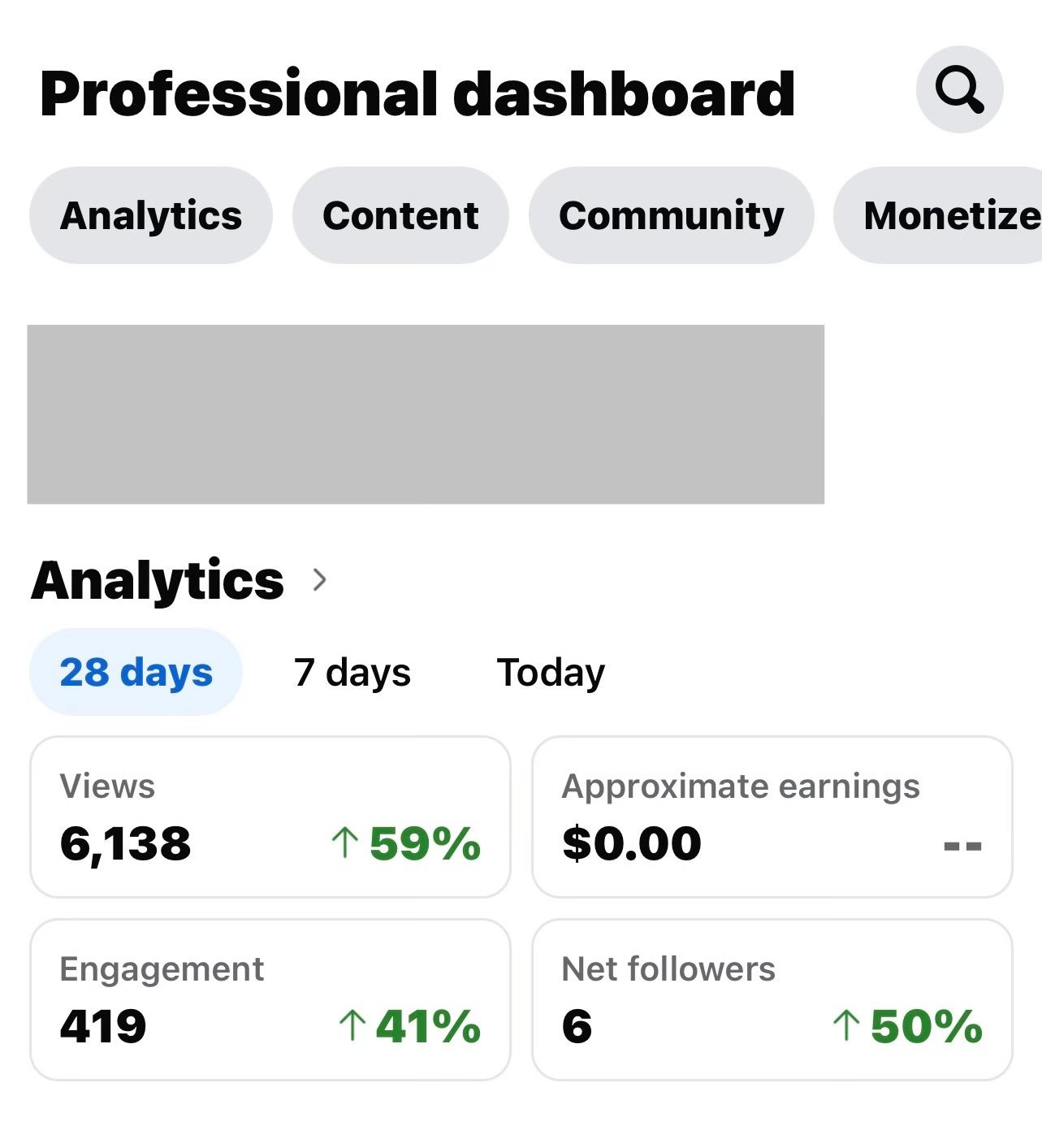Viewport: 1042px width, 1135px height.
Task: Open the Engagement metric card
Action: tap(270, 999)
